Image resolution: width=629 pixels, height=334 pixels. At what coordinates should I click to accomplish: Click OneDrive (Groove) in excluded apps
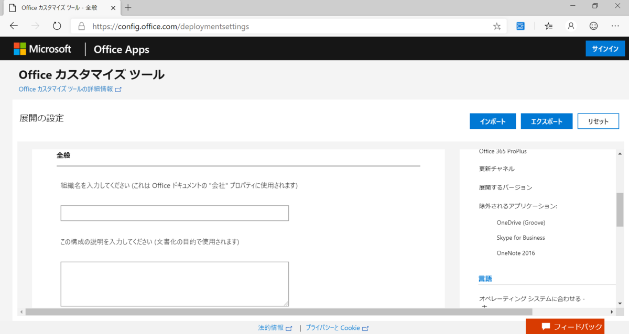click(x=520, y=222)
